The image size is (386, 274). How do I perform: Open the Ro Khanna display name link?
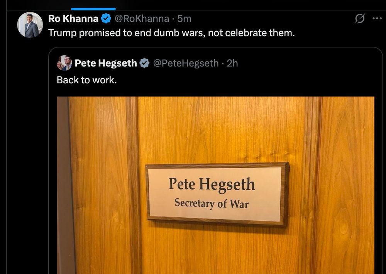coord(73,19)
